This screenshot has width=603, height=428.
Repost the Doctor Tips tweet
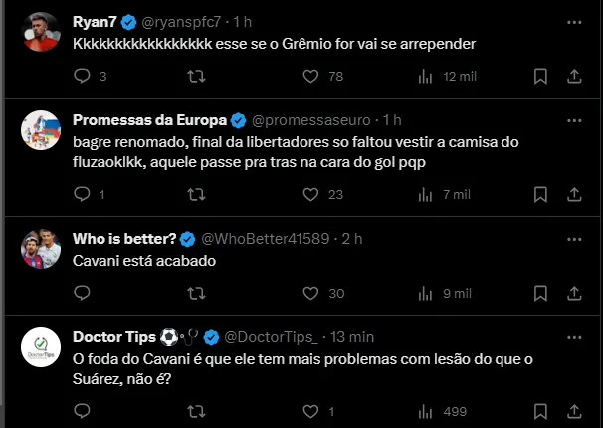click(x=196, y=411)
